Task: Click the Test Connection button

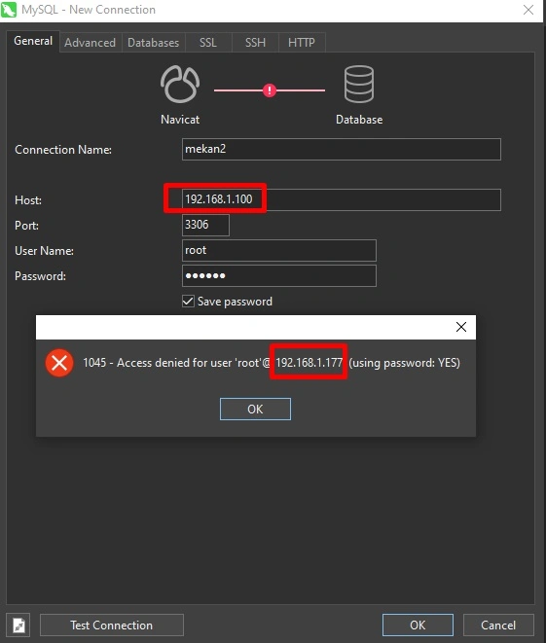Action: [x=112, y=625]
